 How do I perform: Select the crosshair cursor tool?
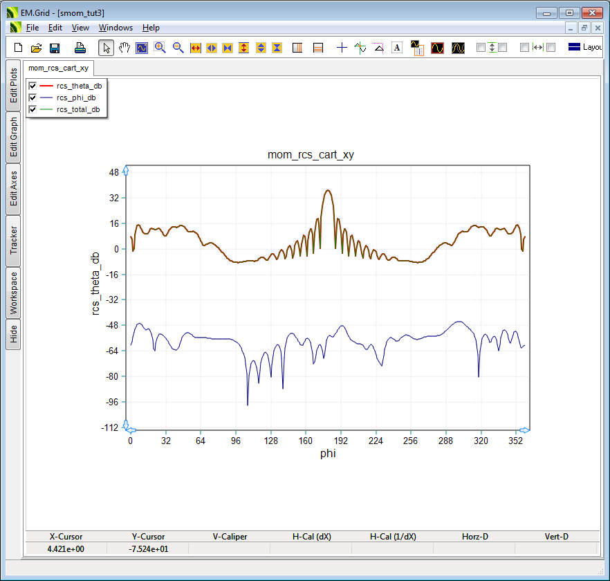coord(342,48)
